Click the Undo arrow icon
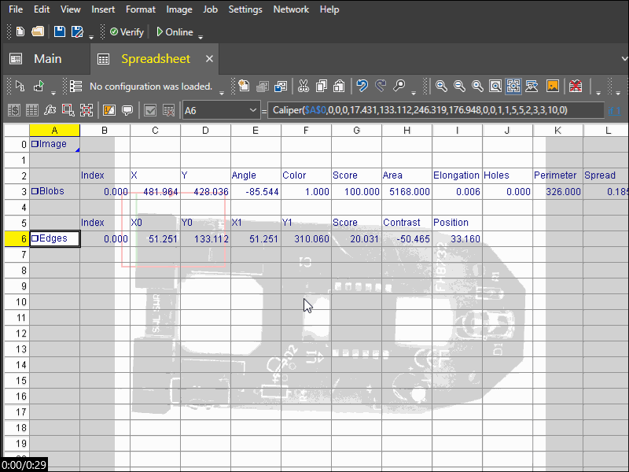Image resolution: width=629 pixels, height=472 pixels. [362, 87]
